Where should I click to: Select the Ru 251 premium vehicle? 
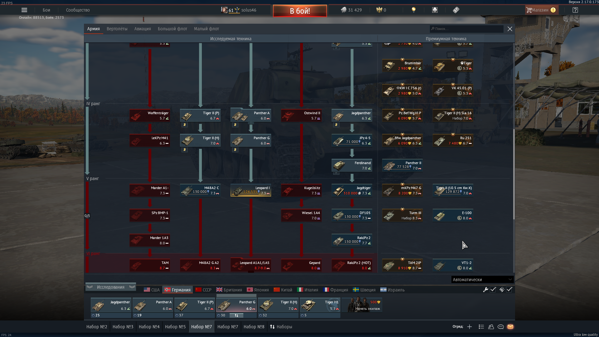tap(453, 140)
